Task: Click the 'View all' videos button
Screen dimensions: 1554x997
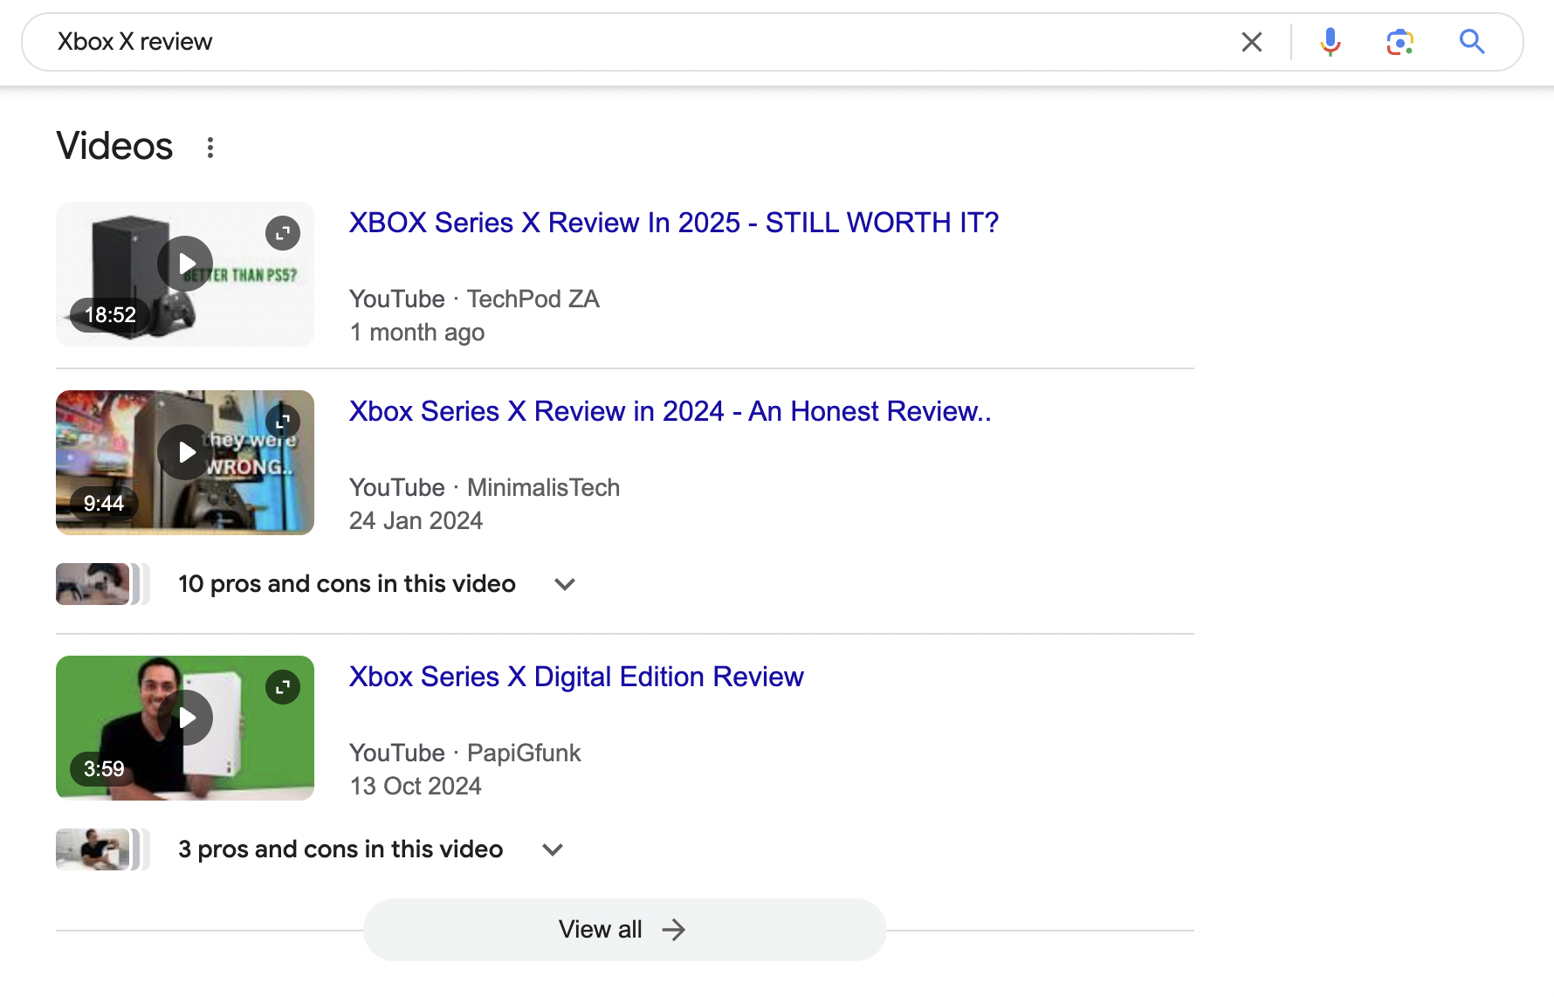Action: tap(625, 930)
